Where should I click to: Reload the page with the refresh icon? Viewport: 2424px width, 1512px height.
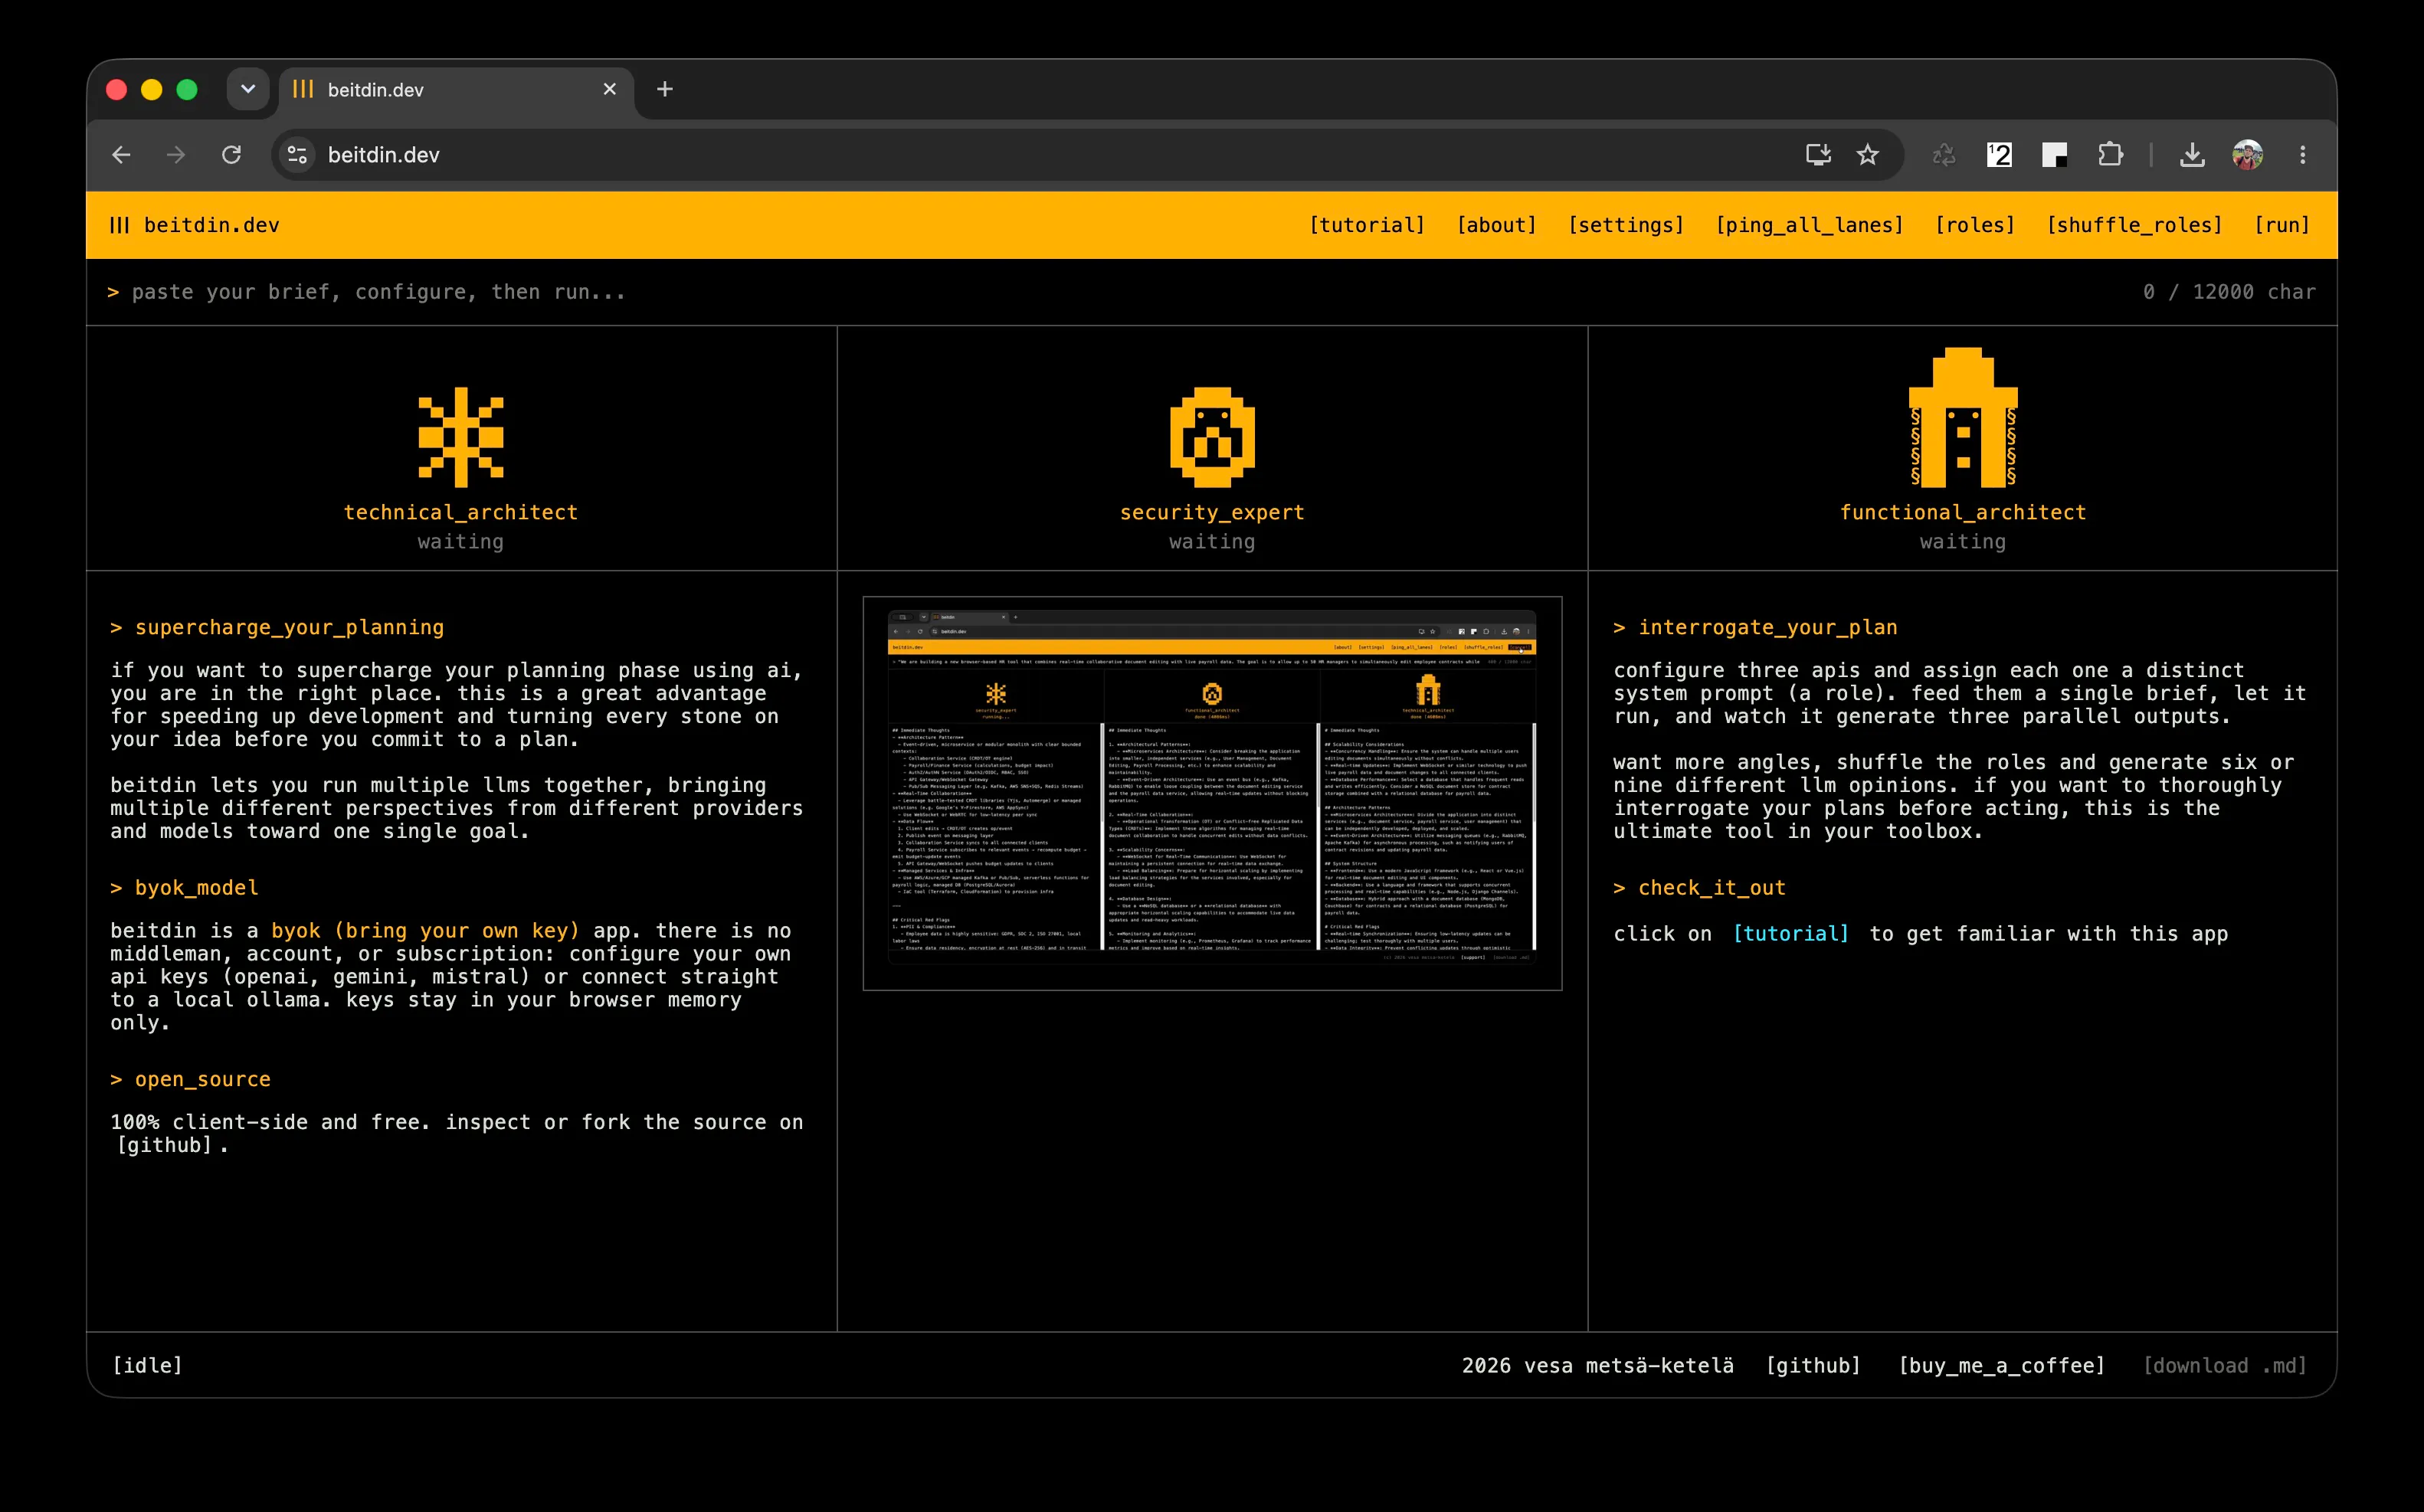click(x=231, y=155)
